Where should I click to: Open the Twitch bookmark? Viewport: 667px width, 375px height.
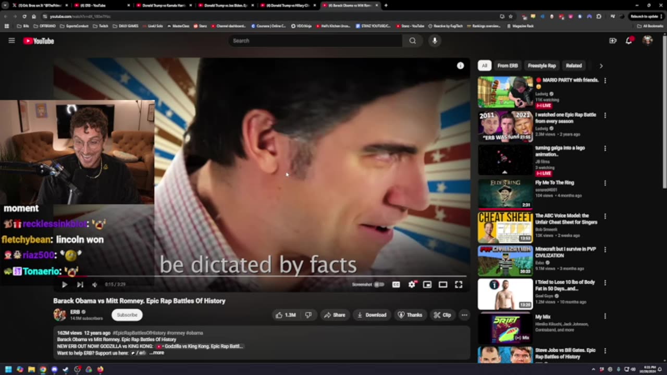coord(100,26)
